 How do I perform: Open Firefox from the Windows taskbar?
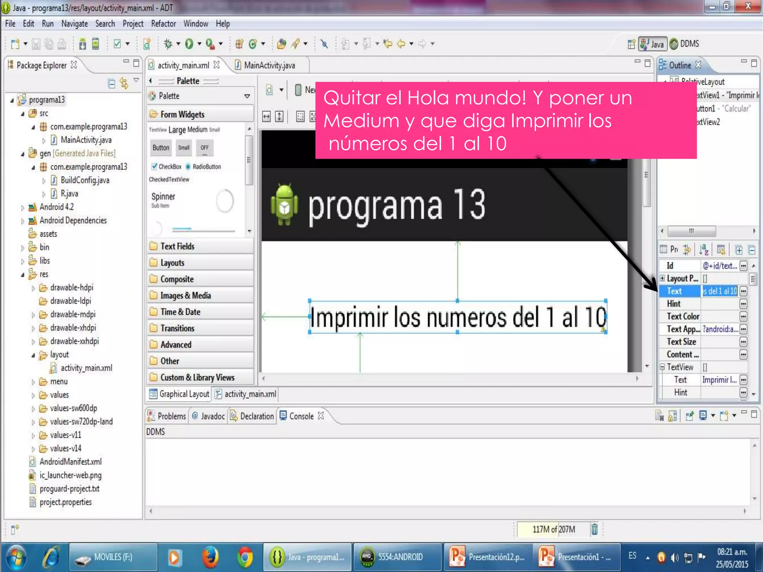210,557
